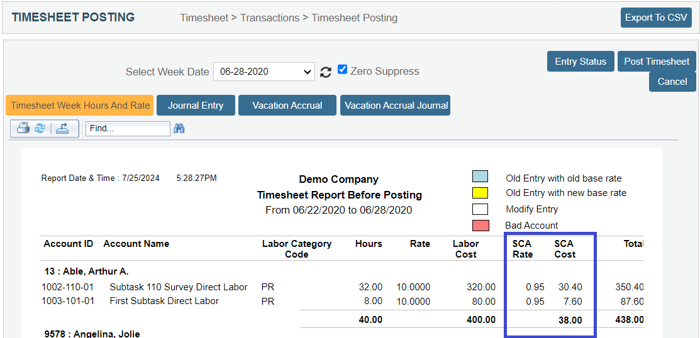Select account ID 1002-110-01

[x=68, y=287]
